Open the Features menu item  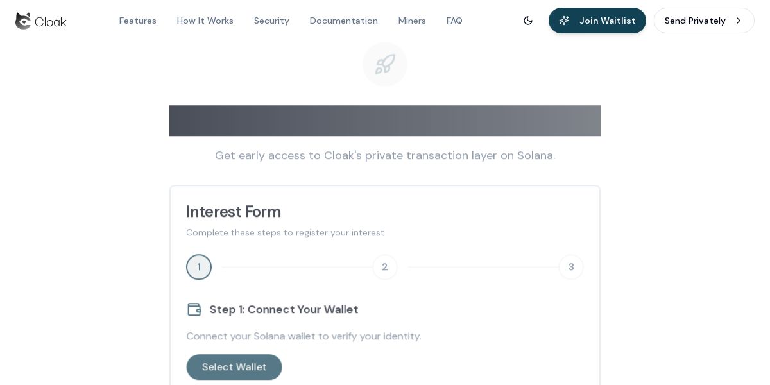[x=137, y=21]
